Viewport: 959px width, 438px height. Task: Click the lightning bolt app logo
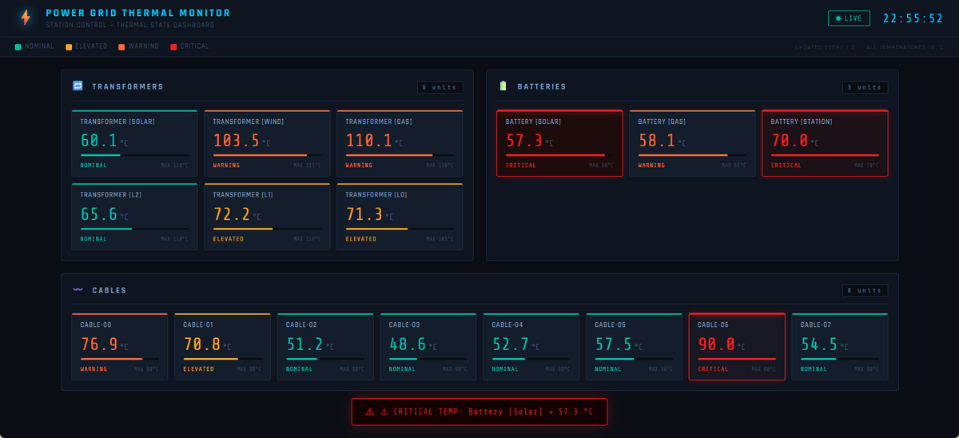26,18
